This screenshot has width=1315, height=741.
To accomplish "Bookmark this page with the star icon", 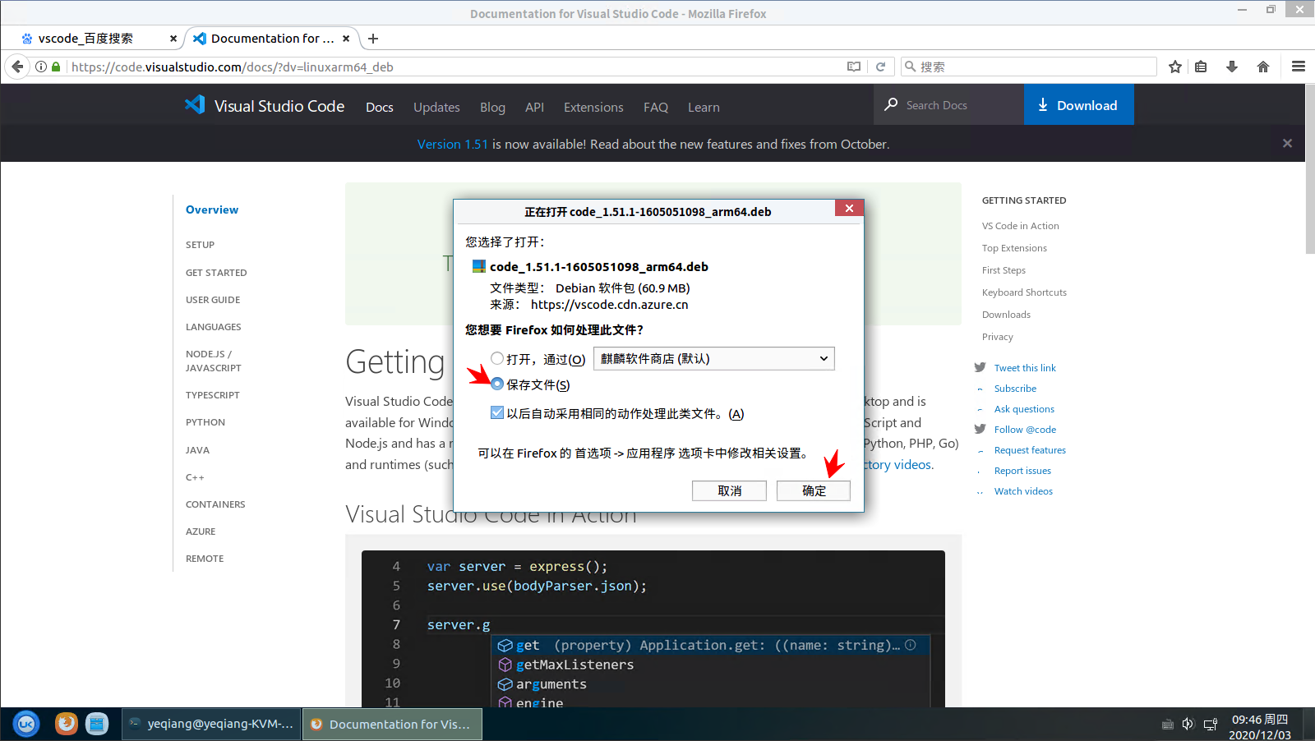I will coord(1175,67).
